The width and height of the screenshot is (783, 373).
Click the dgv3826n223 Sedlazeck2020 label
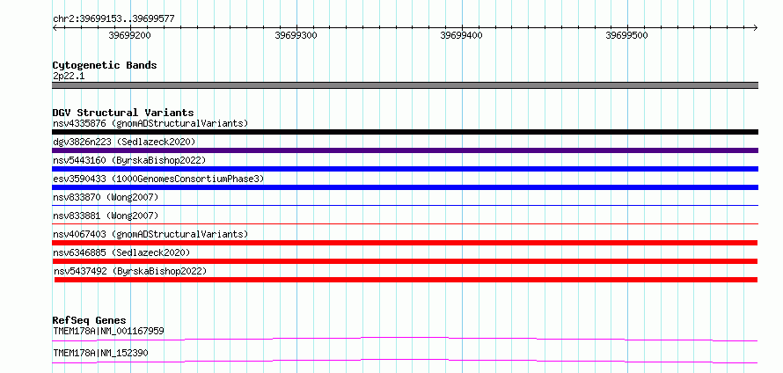(124, 142)
